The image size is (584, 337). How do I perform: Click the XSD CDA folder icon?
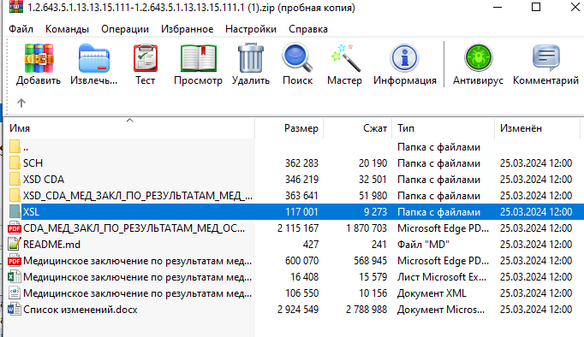[x=15, y=180]
